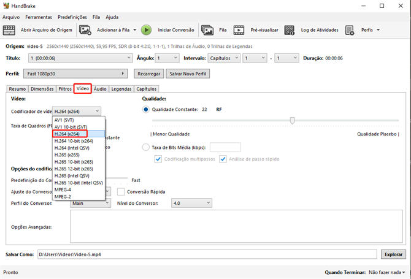Click the Perfis presets icon
The height and width of the screenshot is (279, 411).
(350, 29)
